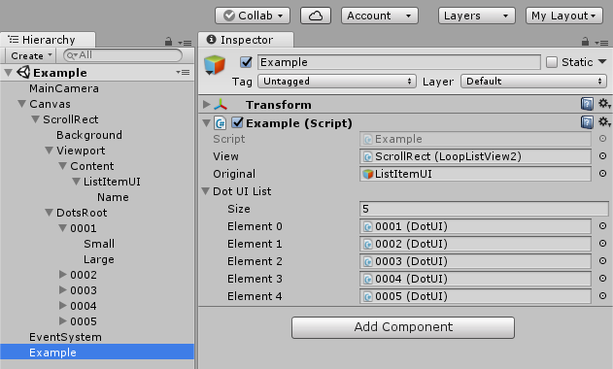Screen dimensions: 613x369
Task: Click the Add Component button
Action: click(403, 327)
